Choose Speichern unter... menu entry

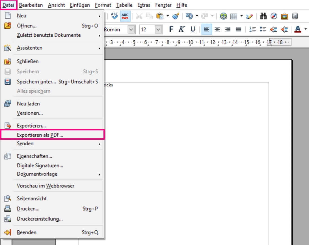coord(52,82)
